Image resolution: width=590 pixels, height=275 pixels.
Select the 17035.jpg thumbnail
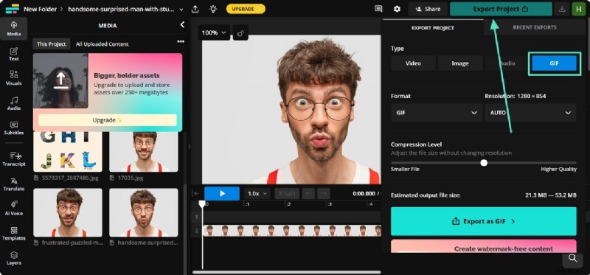(x=143, y=152)
